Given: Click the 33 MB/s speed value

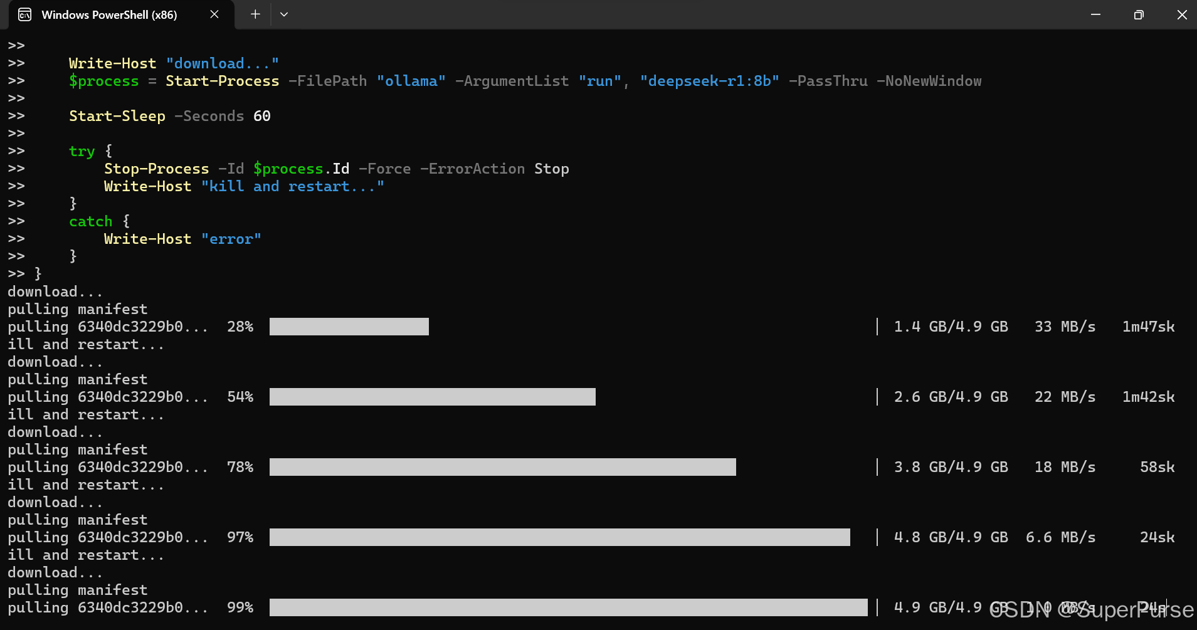Looking at the screenshot, I should (x=1065, y=327).
